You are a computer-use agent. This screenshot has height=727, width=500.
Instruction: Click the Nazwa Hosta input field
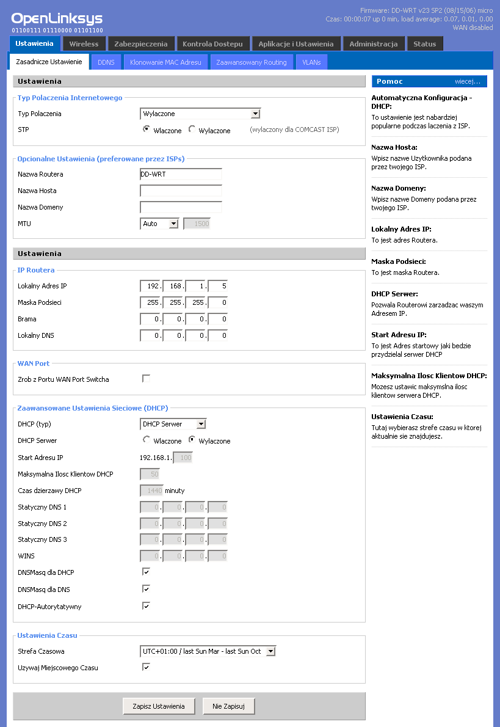181,191
